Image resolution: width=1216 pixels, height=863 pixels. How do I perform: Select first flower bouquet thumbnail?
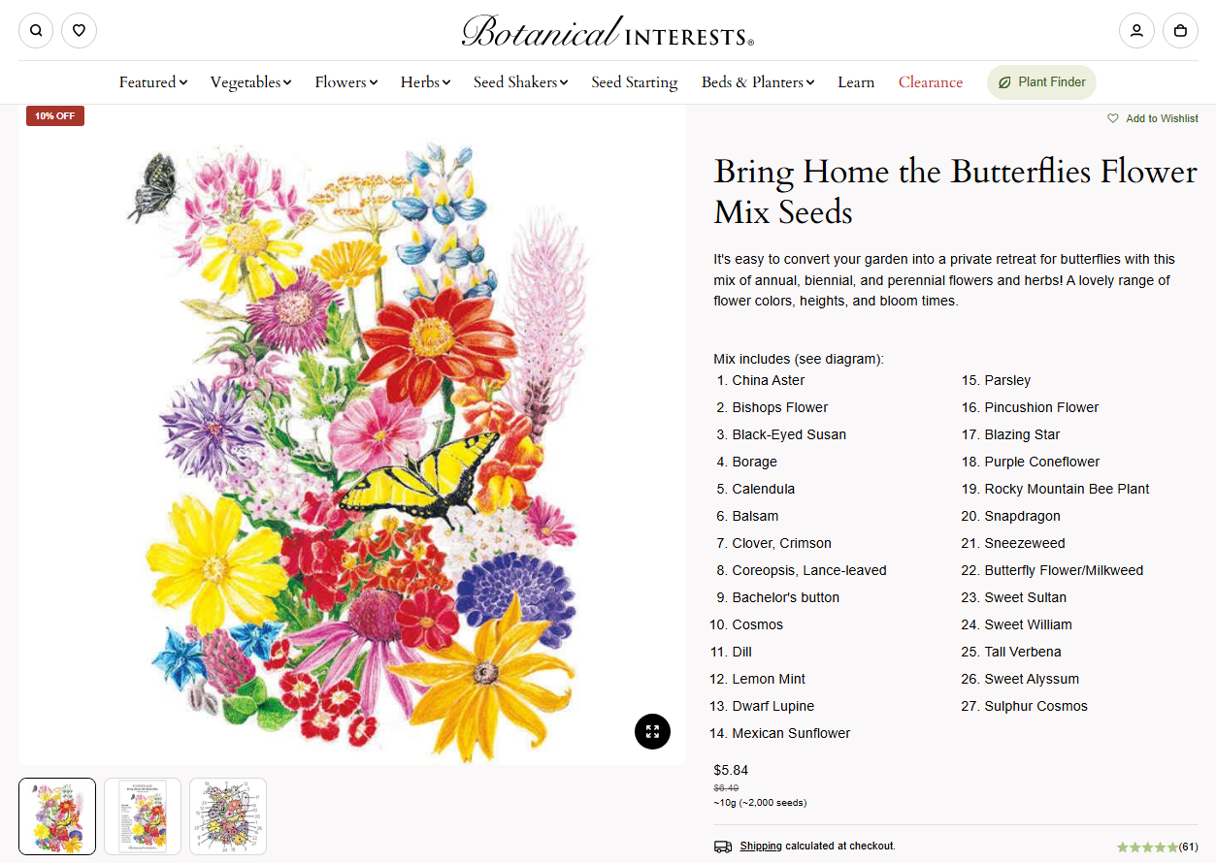pyautogui.click(x=57, y=816)
